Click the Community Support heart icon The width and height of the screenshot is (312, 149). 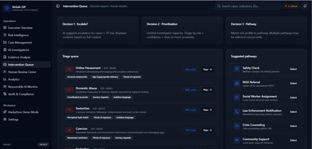[x=237, y=140]
